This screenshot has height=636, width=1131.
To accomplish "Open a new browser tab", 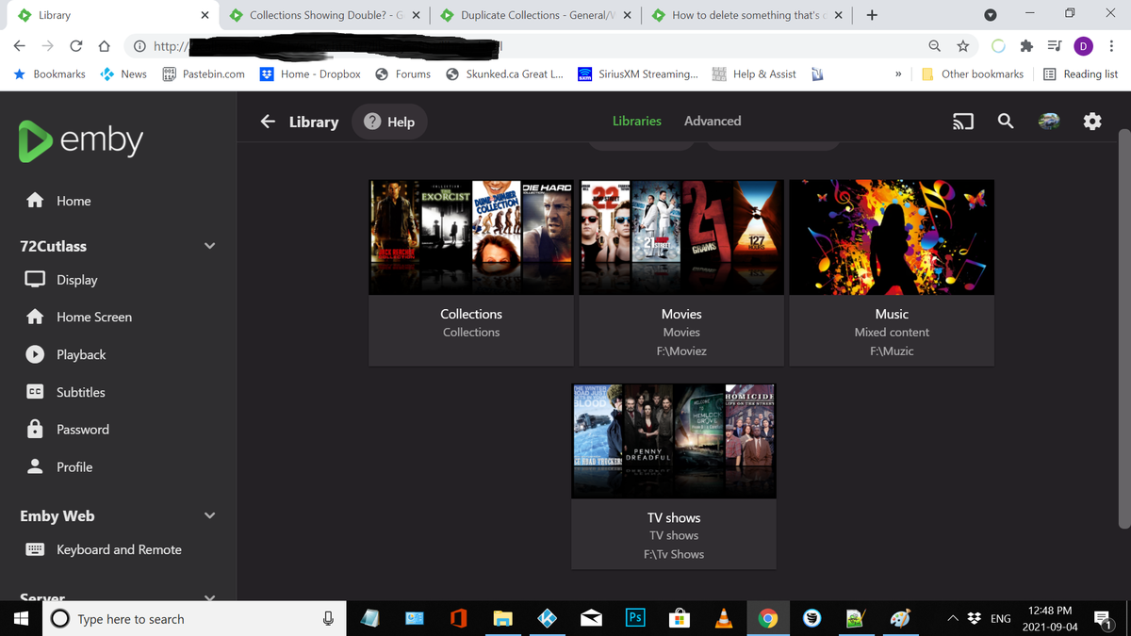I will [x=872, y=15].
